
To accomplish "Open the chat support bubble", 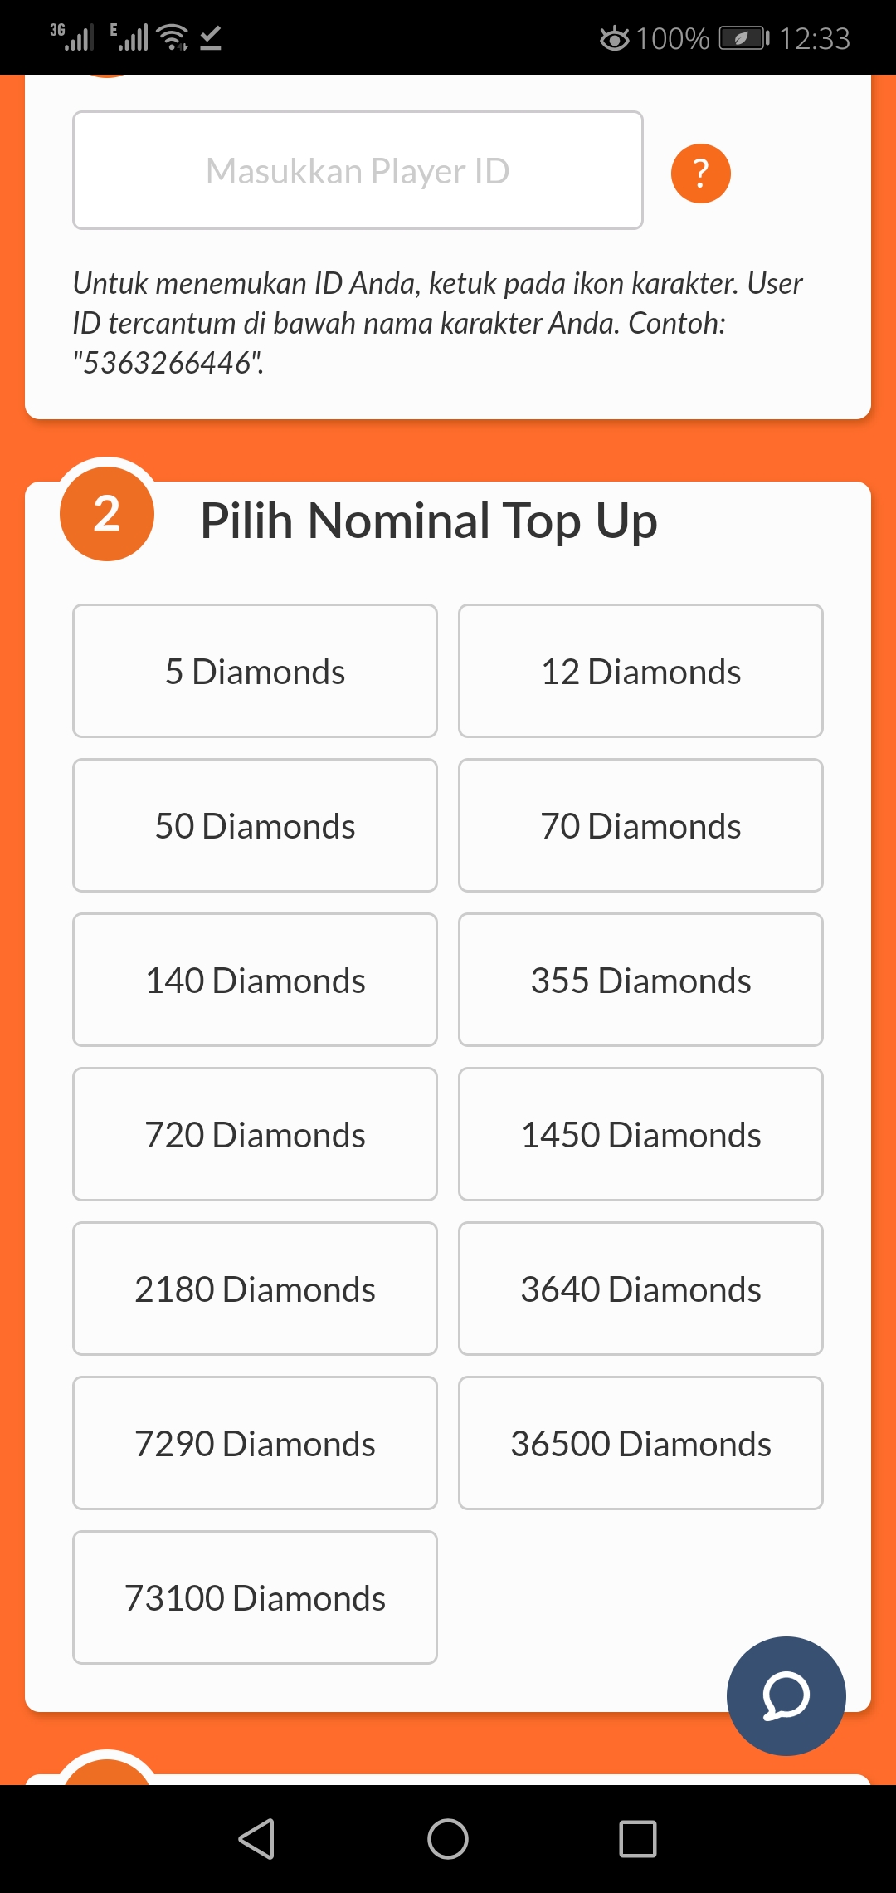I will (786, 1695).
